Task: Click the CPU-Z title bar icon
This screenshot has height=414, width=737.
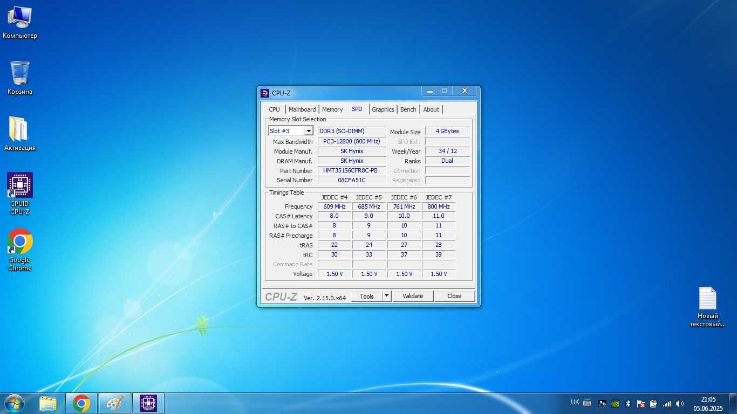Action: pyautogui.click(x=265, y=93)
